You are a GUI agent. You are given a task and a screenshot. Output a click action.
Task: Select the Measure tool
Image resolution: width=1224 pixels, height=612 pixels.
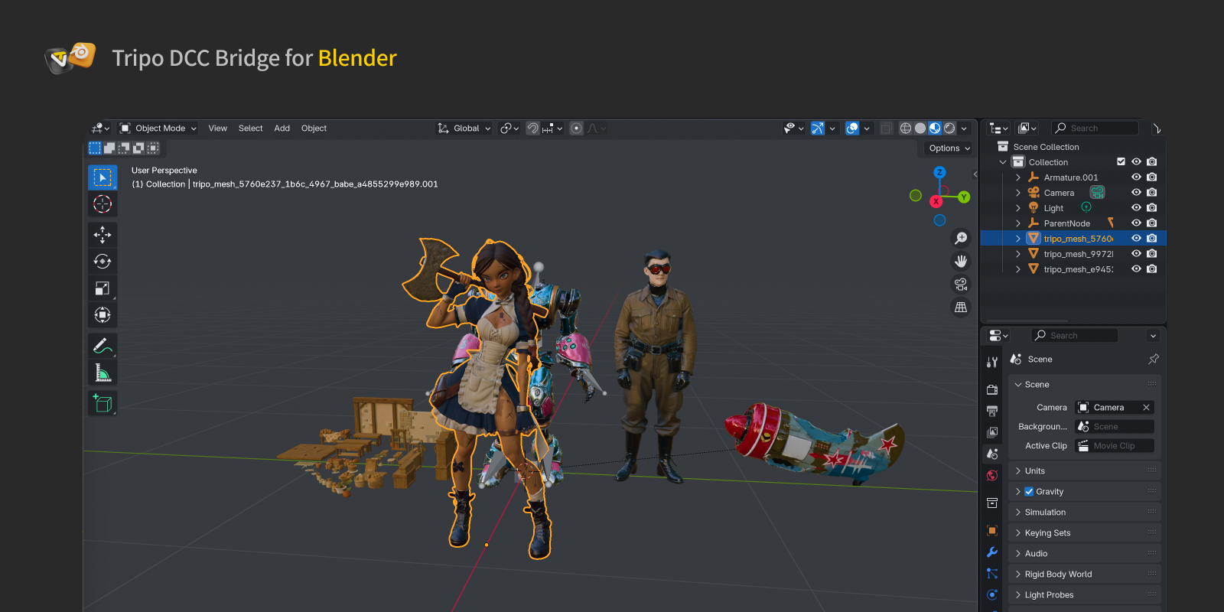point(103,373)
